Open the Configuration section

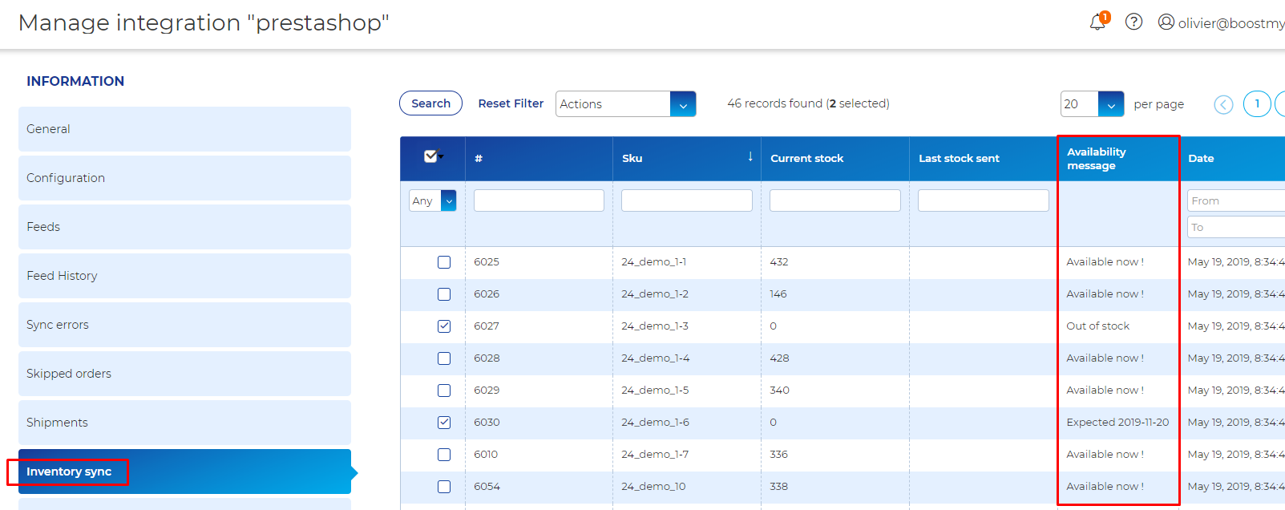(x=184, y=178)
